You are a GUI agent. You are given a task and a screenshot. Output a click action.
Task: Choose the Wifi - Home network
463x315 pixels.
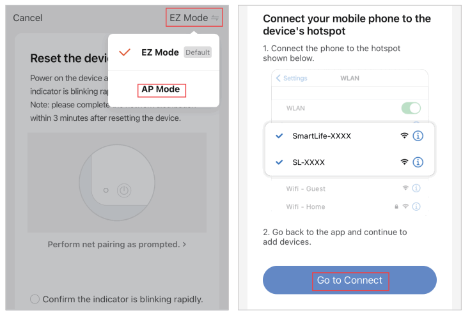tap(306, 206)
